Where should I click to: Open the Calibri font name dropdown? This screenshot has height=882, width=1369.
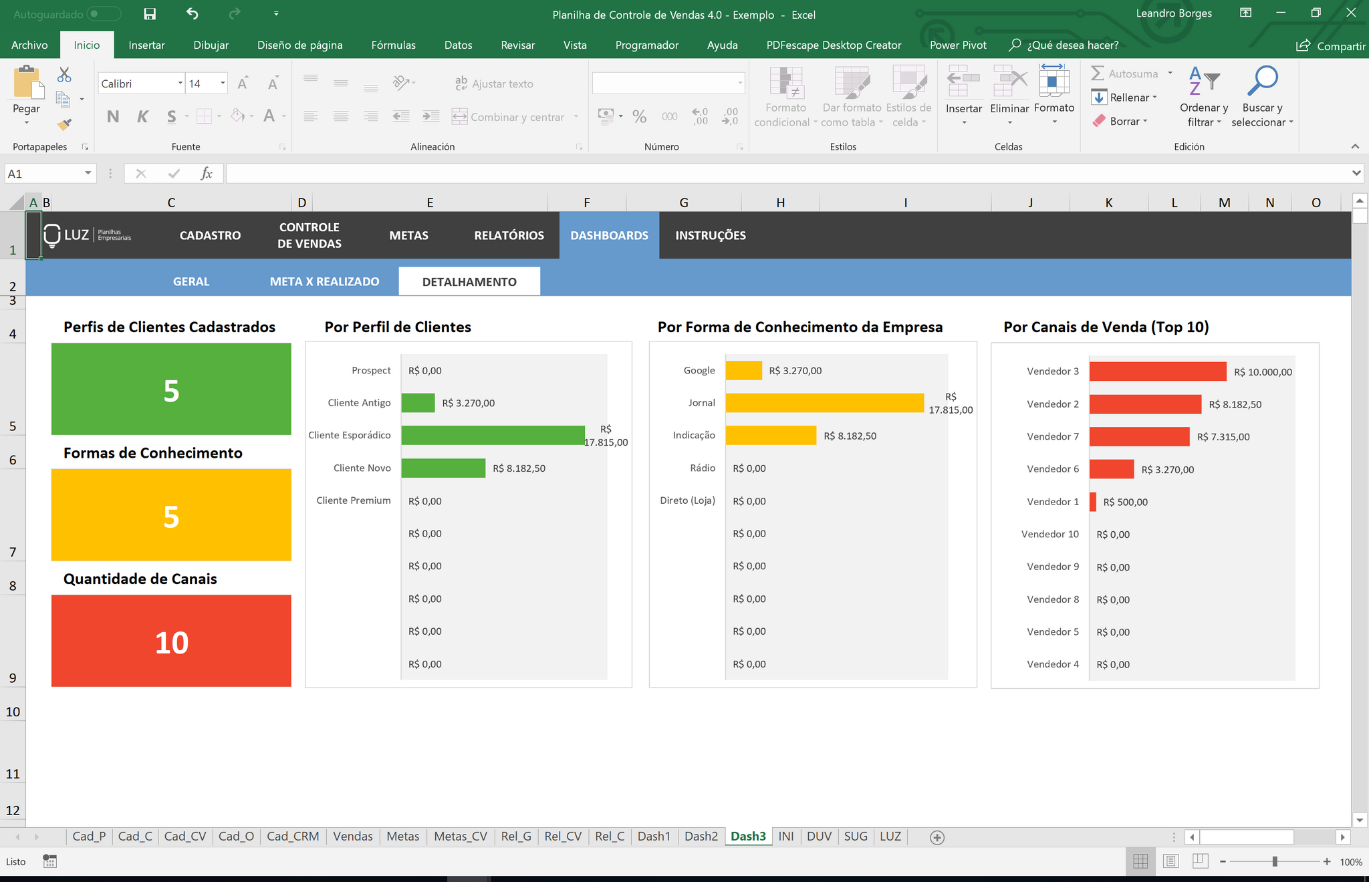pyautogui.click(x=180, y=84)
